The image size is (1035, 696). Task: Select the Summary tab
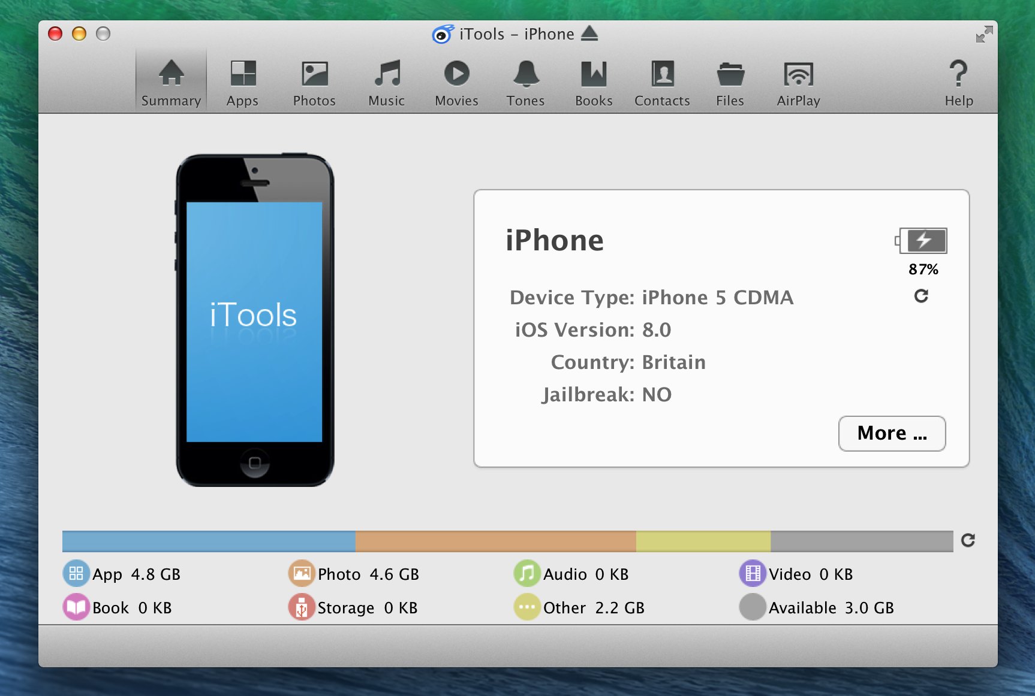[171, 83]
